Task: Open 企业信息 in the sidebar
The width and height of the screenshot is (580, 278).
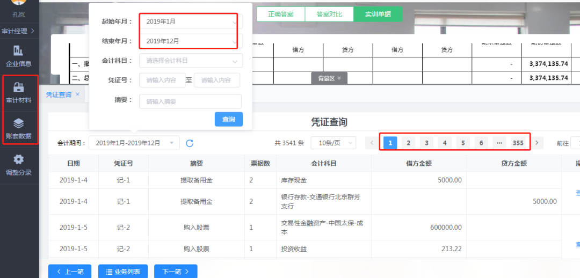Action: [18, 56]
